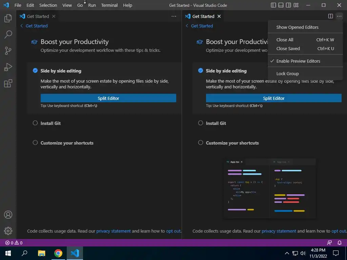347x260 pixels.
Task: Click the VS Code logo in title bar
Action: [6, 5]
